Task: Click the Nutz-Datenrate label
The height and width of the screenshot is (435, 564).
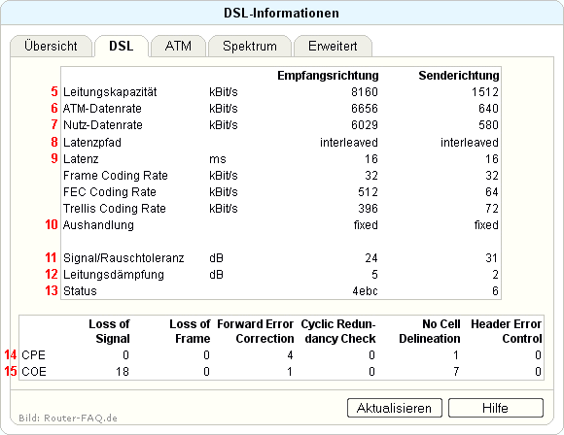Action: 103,125
